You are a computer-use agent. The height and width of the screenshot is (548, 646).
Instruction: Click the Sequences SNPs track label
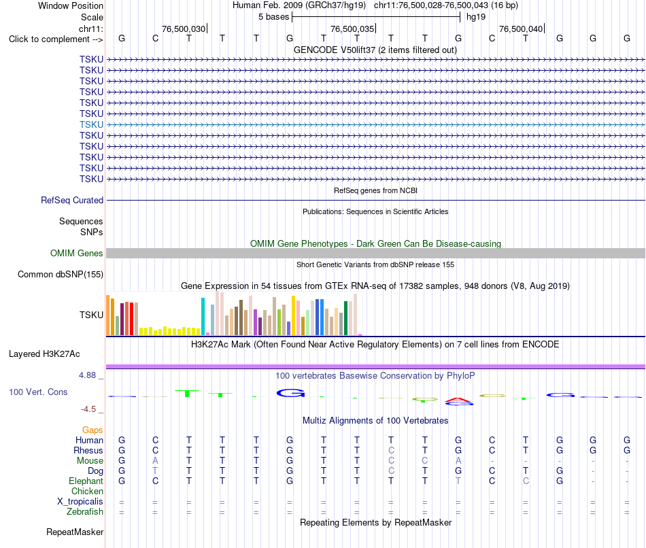(x=81, y=226)
